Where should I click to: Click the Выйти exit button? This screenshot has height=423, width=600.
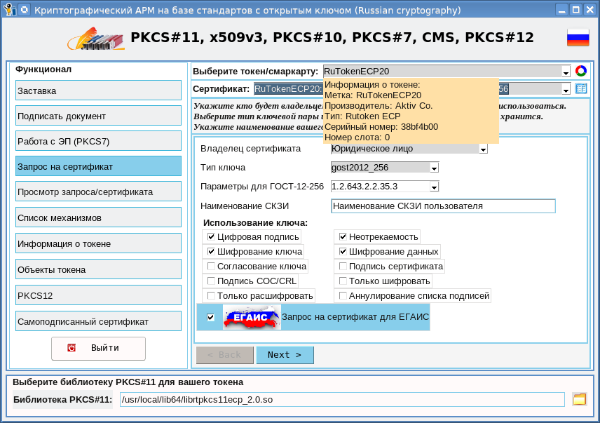coord(98,349)
